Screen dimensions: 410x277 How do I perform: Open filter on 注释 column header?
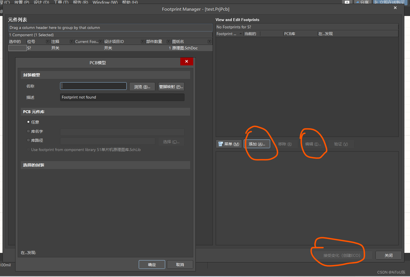coord(72,42)
